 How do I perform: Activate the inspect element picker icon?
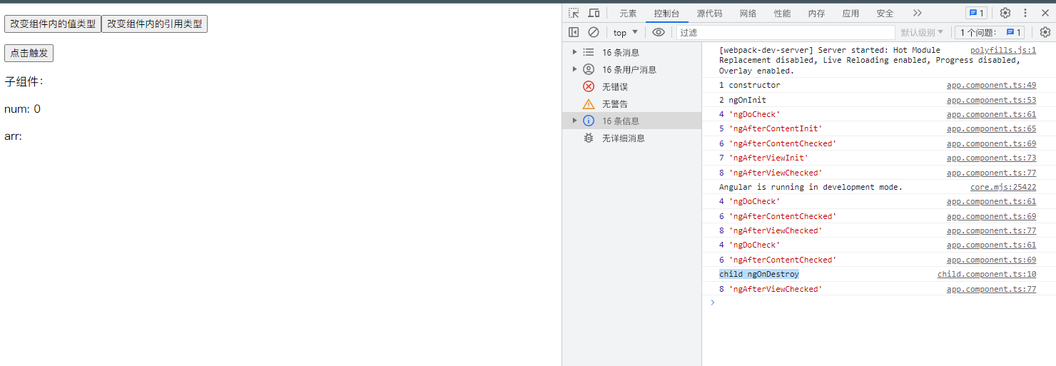pos(574,13)
